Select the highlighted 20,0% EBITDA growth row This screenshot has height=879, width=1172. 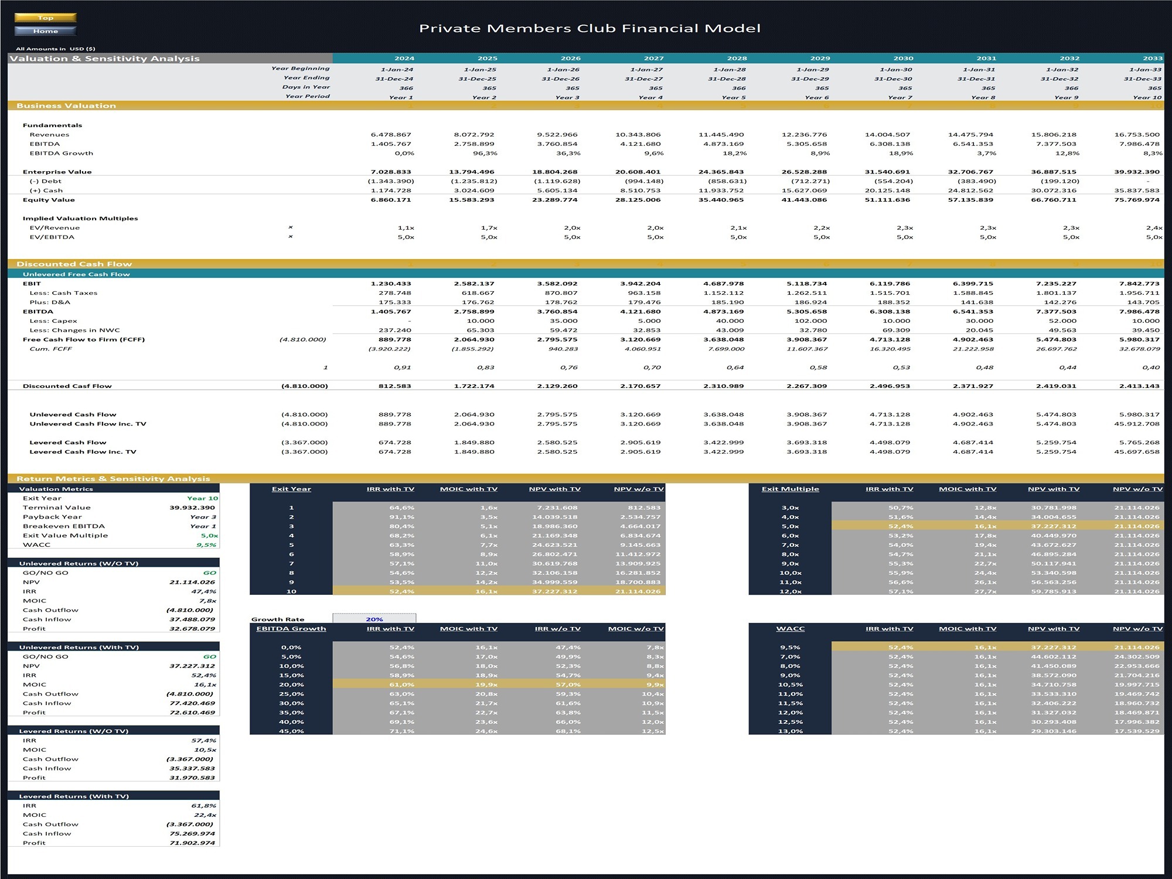(x=458, y=684)
